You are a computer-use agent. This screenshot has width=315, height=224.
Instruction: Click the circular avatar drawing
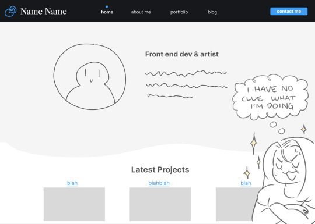point(90,77)
